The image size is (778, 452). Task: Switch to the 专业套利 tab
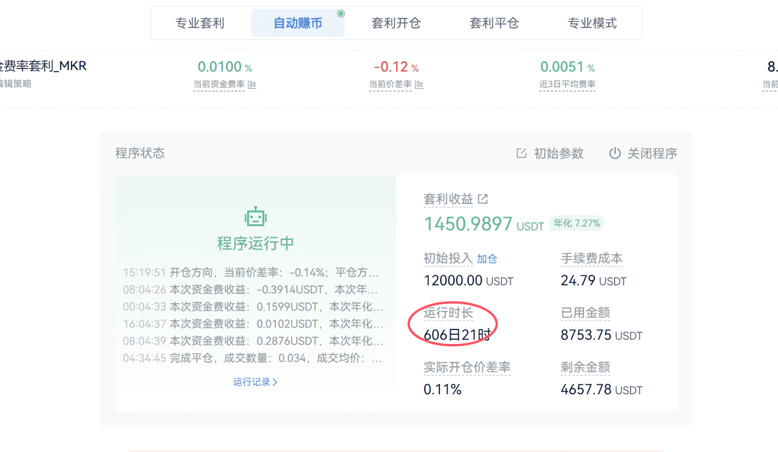(200, 23)
